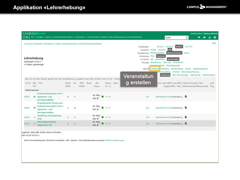This screenshot has width=240, height=180.
Task: Go to home via the house icon
Action: (x=204, y=37)
